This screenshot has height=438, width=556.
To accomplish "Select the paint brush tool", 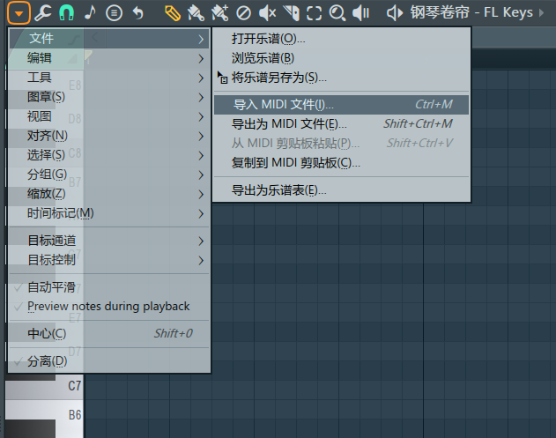I will pyautogui.click(x=196, y=12).
